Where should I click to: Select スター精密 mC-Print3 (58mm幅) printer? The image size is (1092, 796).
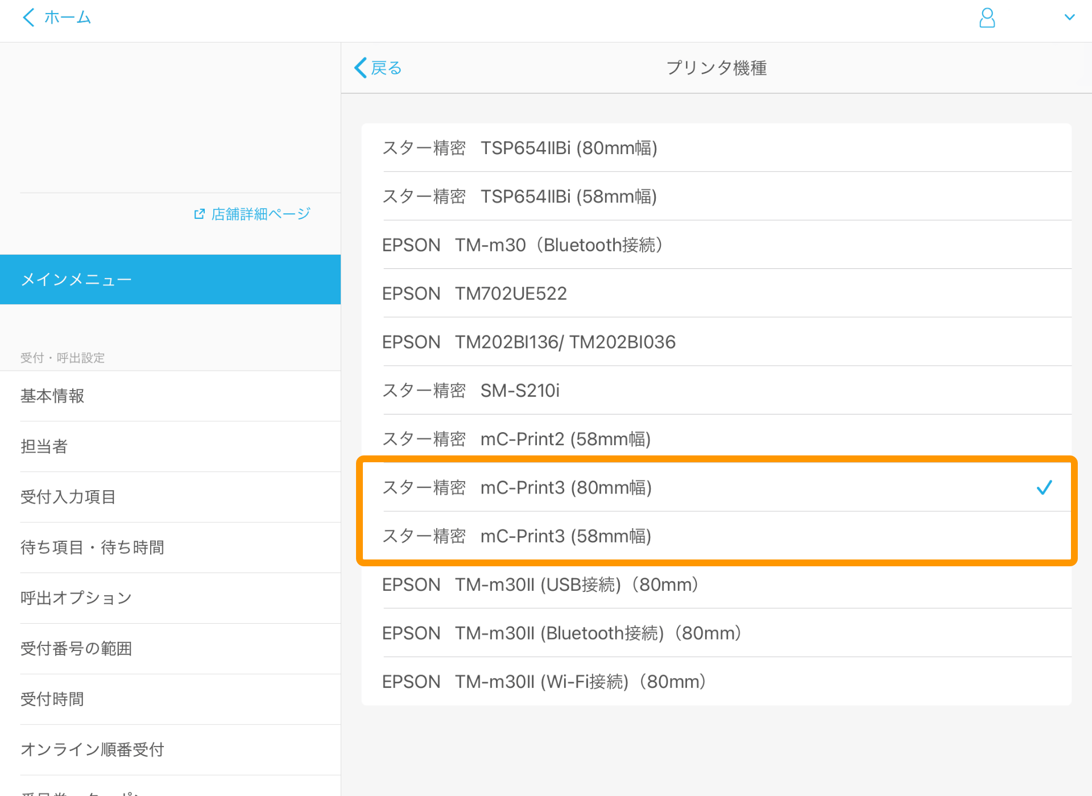tap(716, 536)
